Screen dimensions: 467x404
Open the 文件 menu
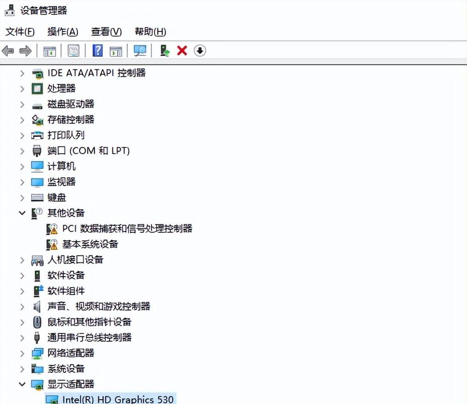(19, 31)
